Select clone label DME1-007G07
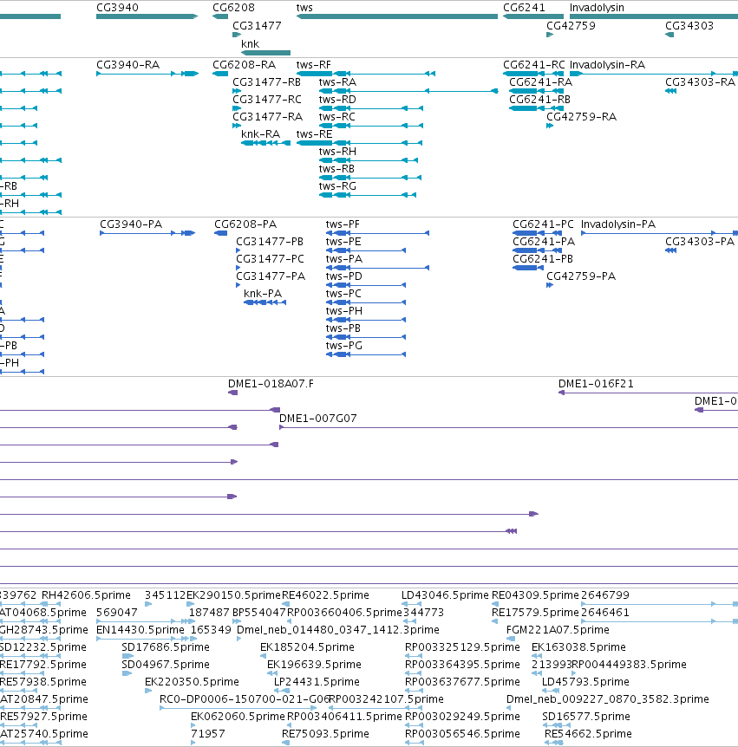The image size is (738, 747). tap(318, 419)
